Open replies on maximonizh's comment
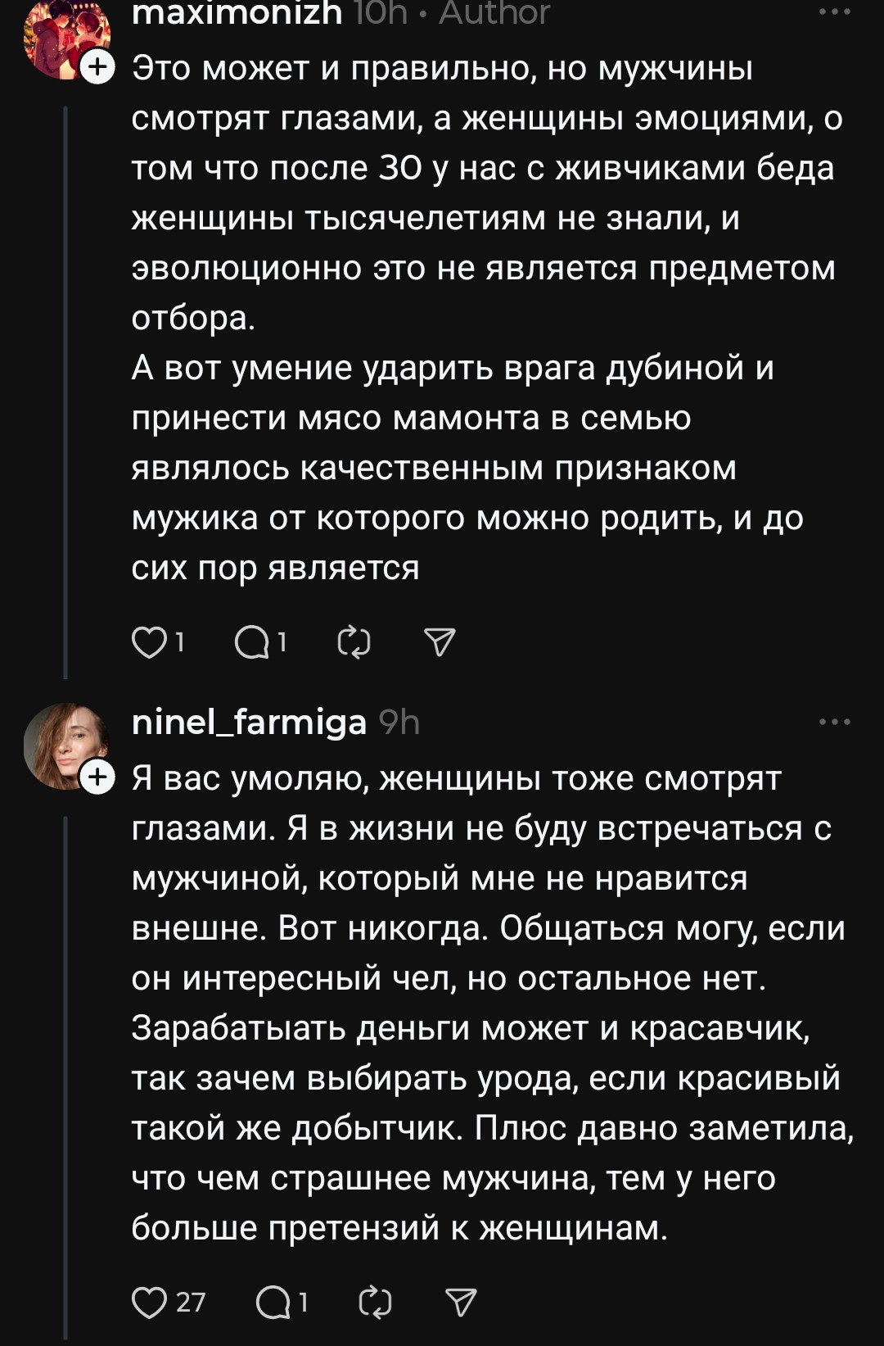Screen dimensions: 884x1346 point(252,643)
